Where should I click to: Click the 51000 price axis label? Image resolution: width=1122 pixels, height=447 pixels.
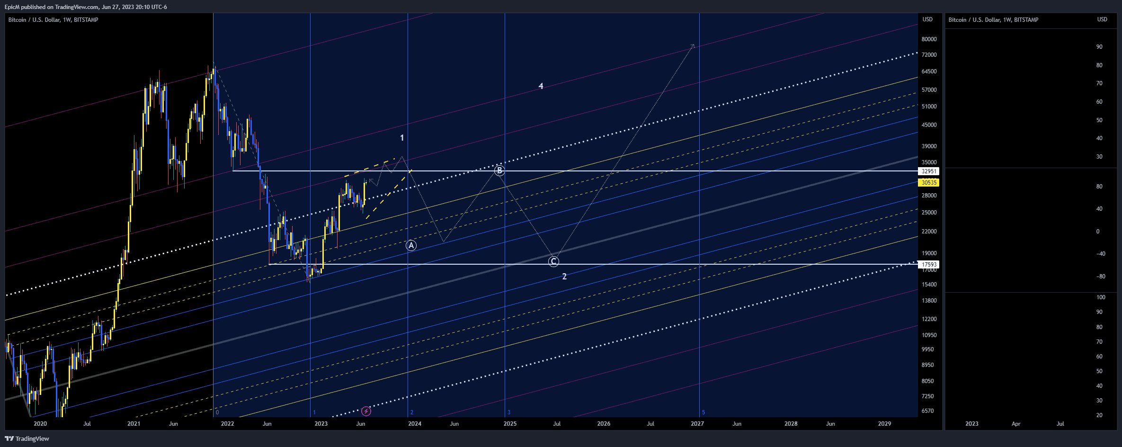pyautogui.click(x=929, y=107)
